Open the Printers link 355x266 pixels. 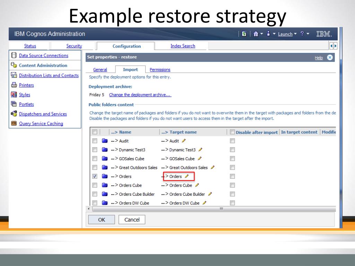[26, 85]
